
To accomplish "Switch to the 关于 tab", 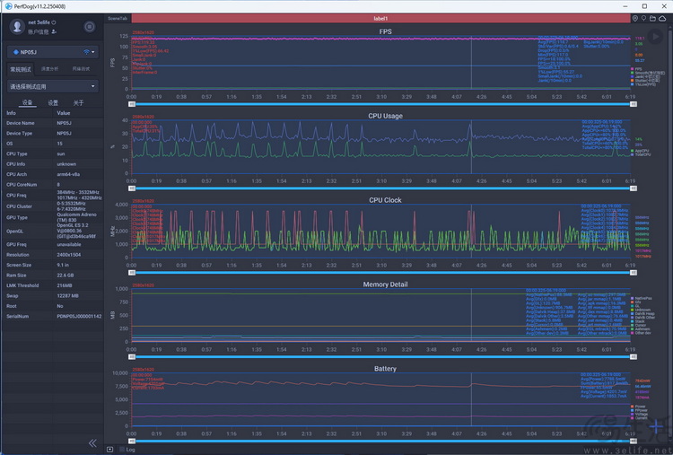I will click(x=78, y=102).
